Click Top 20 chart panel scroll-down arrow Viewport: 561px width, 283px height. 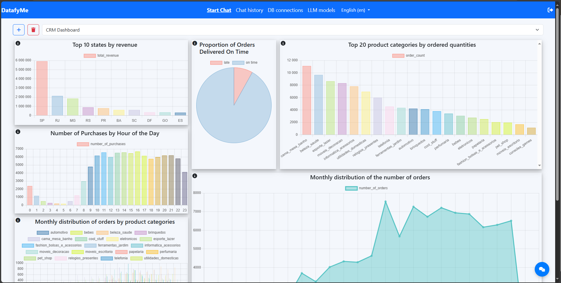point(539,166)
